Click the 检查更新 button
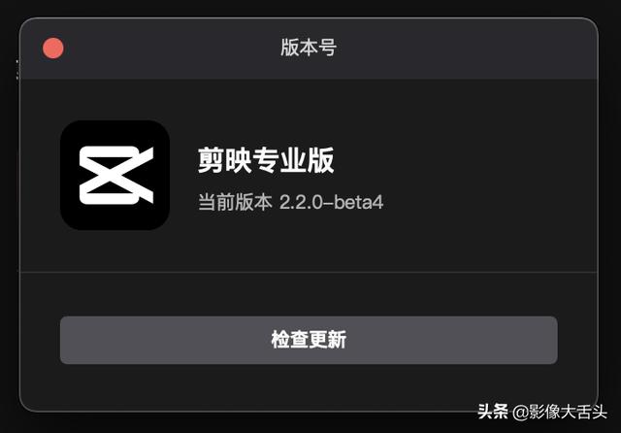Screen dimensions: 621x433 tap(309, 340)
